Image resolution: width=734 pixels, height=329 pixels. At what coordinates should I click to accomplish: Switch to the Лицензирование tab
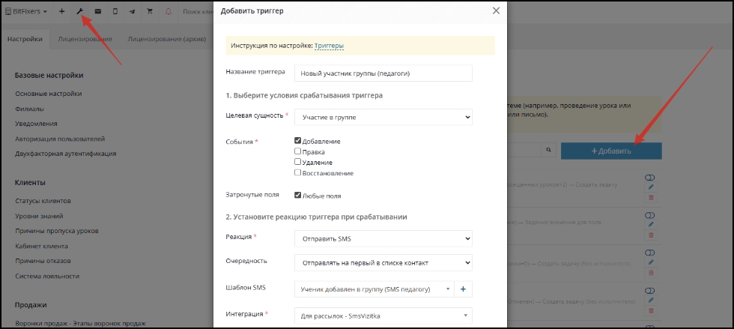click(x=85, y=39)
